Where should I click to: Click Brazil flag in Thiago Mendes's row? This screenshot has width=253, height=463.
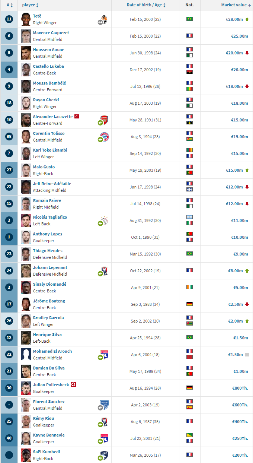tap(189, 254)
